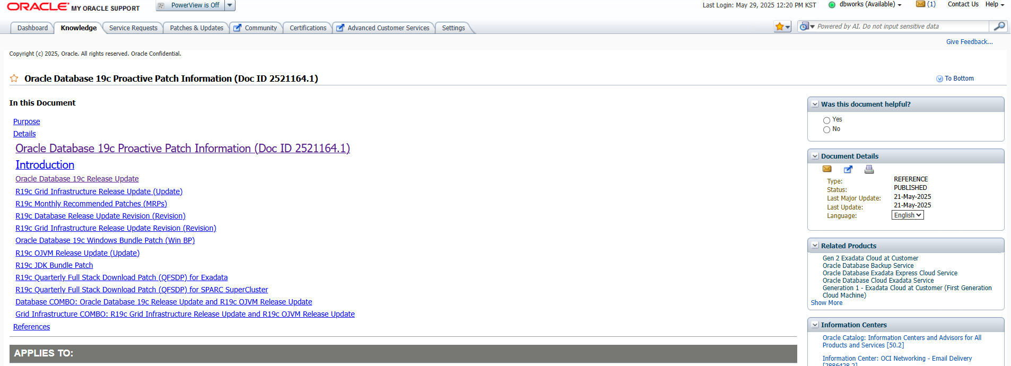
Task: Click Advanced Customer Services external icon
Action: [340, 28]
